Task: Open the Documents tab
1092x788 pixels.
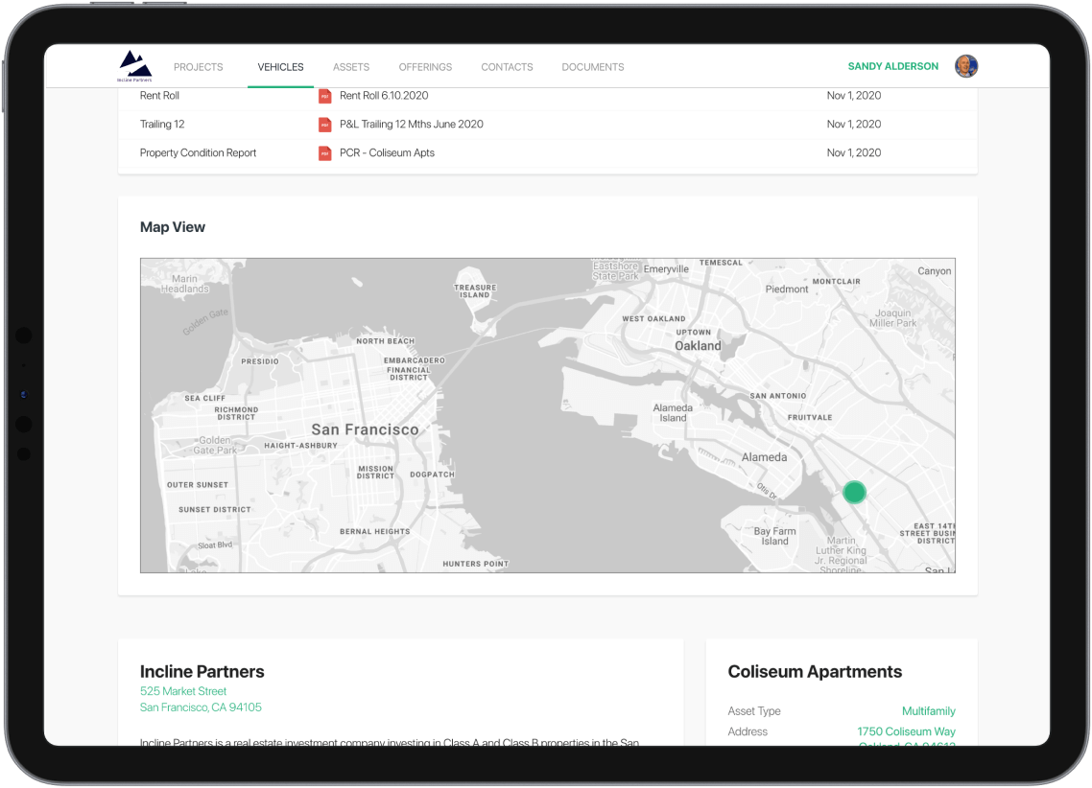Action: [x=593, y=67]
